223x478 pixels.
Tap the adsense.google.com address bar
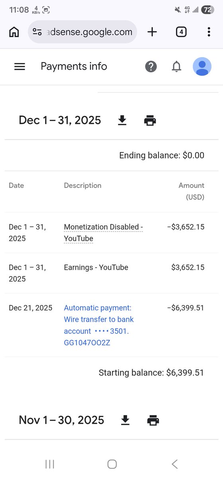(82, 32)
